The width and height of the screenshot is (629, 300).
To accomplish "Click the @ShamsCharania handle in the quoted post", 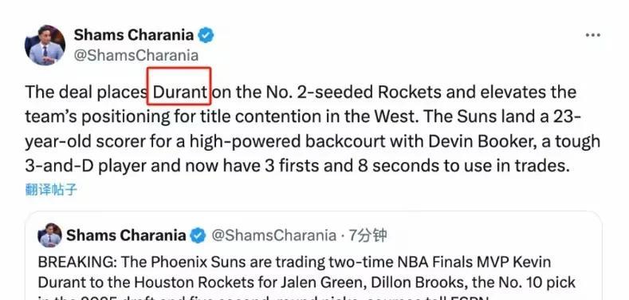I will pyautogui.click(x=273, y=235).
